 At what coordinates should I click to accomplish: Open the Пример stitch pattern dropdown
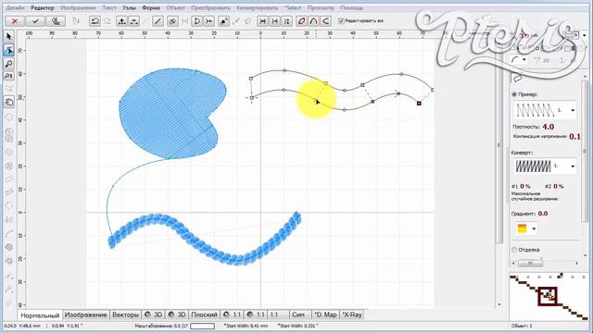(573, 110)
